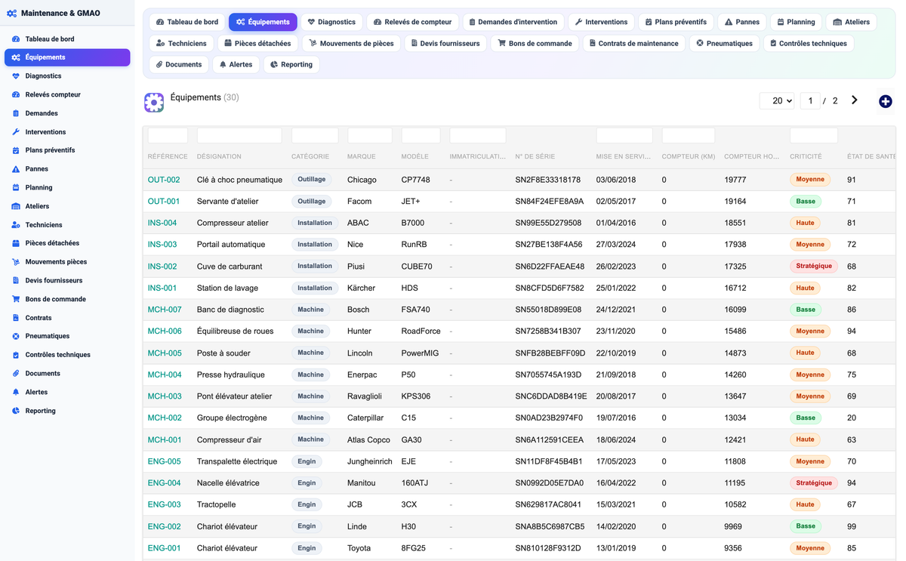
Task: Click the Haute badge in MCH-005 row
Action: click(806, 353)
